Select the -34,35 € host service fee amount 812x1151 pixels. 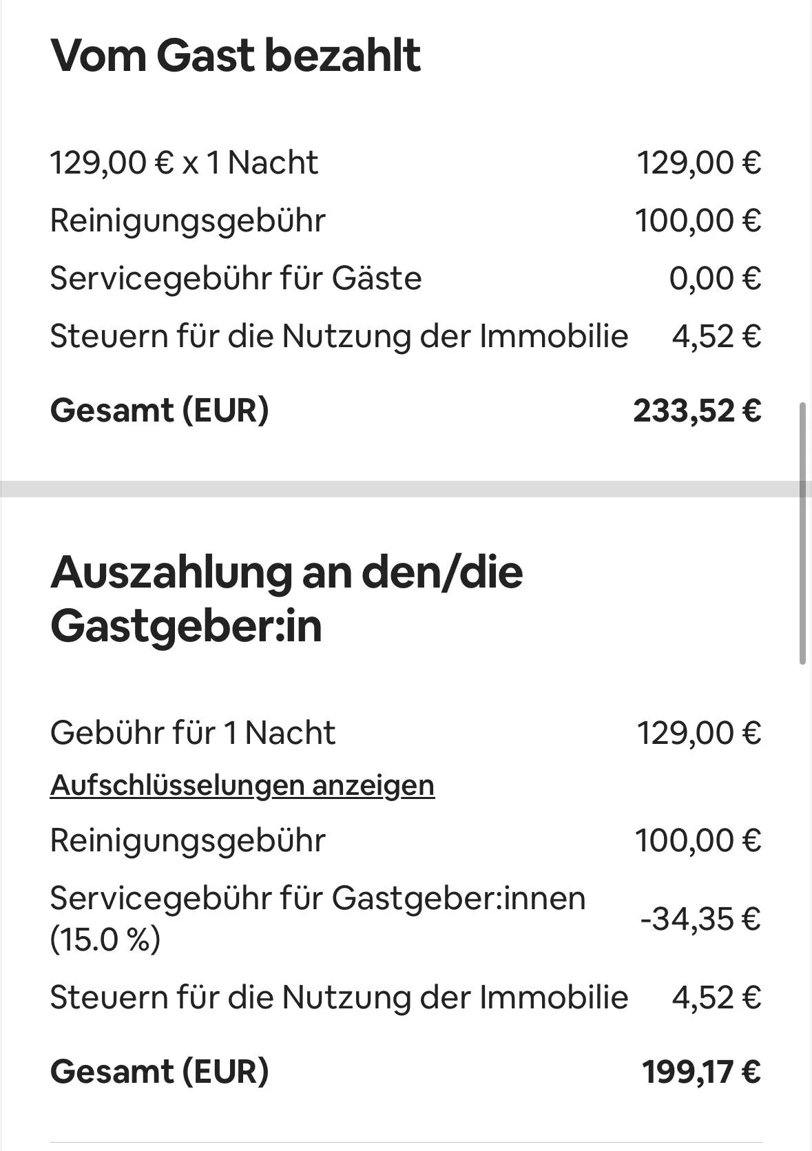click(x=700, y=918)
